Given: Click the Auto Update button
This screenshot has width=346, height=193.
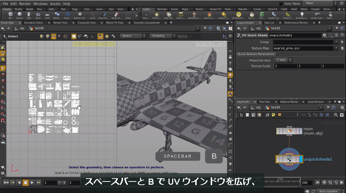Looking at the screenshot, I should coord(328,191).
